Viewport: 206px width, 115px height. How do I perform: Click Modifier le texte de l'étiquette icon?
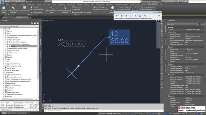click(13, 8)
